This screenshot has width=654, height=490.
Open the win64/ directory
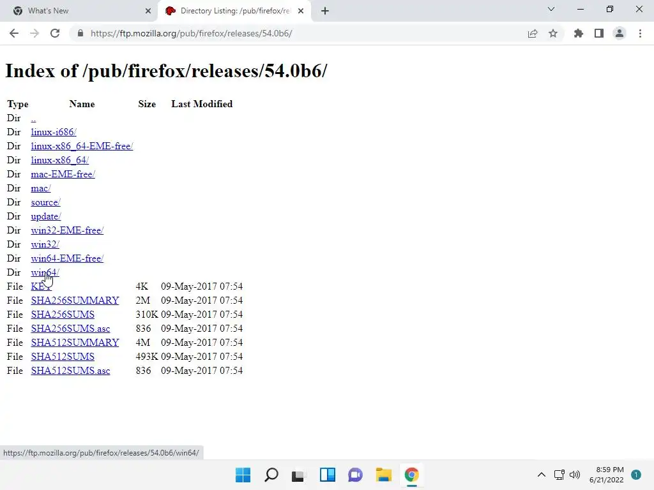tap(45, 272)
